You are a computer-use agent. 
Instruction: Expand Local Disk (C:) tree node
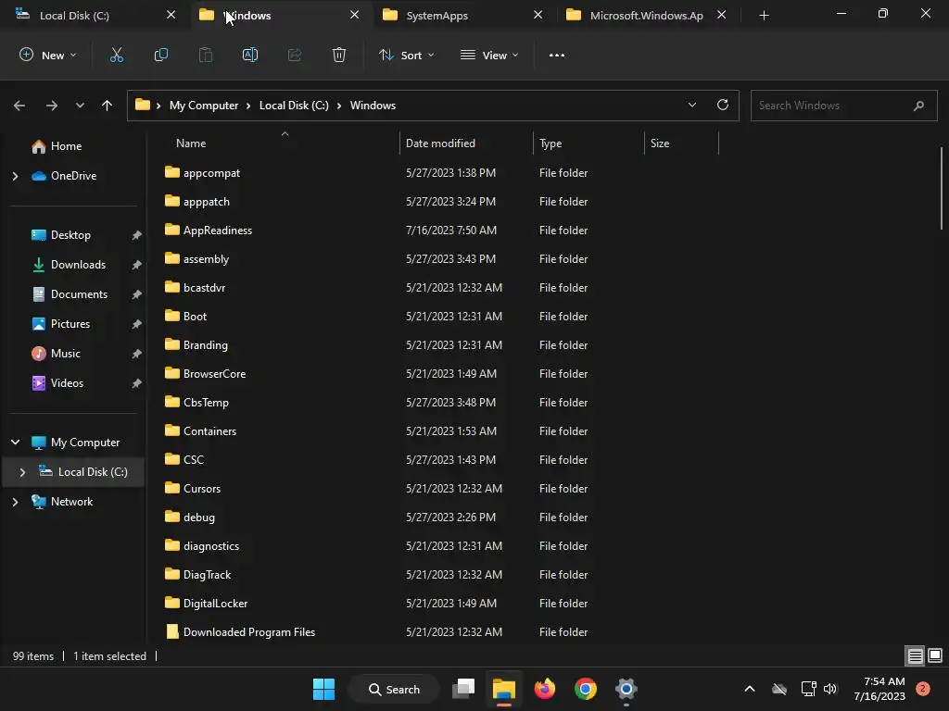point(23,472)
